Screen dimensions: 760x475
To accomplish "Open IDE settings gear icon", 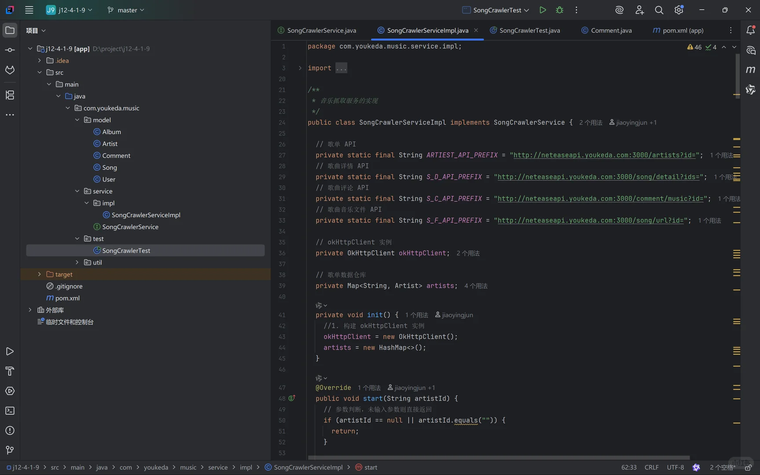I will coord(679,10).
